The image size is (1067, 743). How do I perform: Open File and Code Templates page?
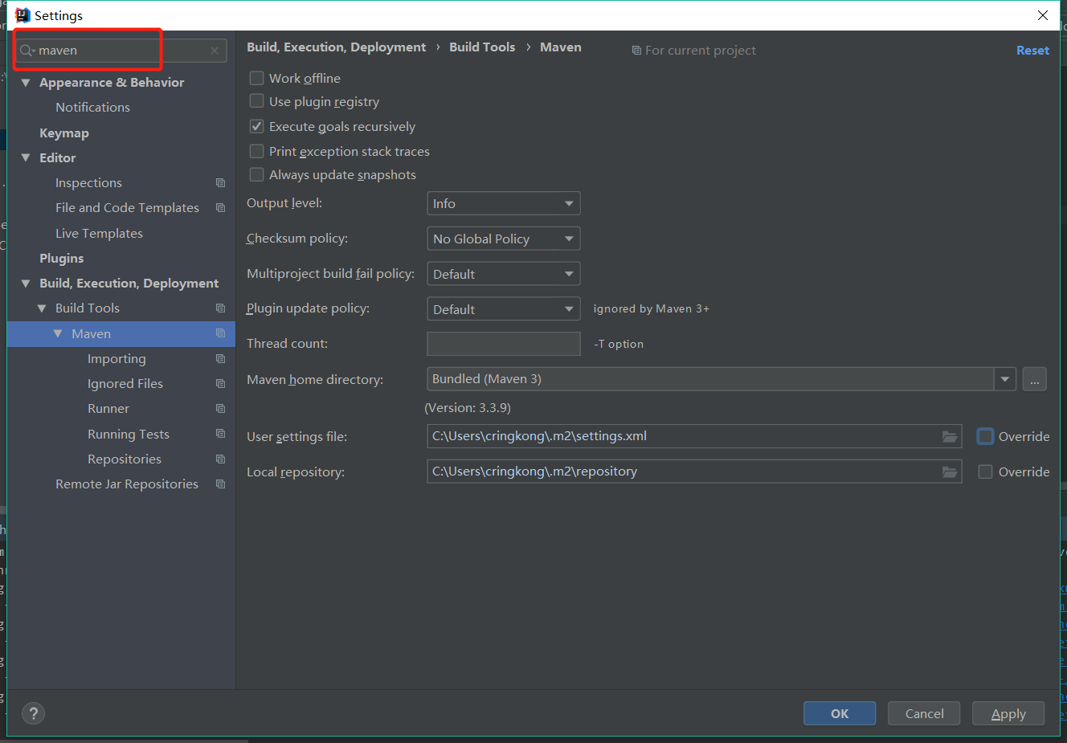pyautogui.click(x=127, y=208)
